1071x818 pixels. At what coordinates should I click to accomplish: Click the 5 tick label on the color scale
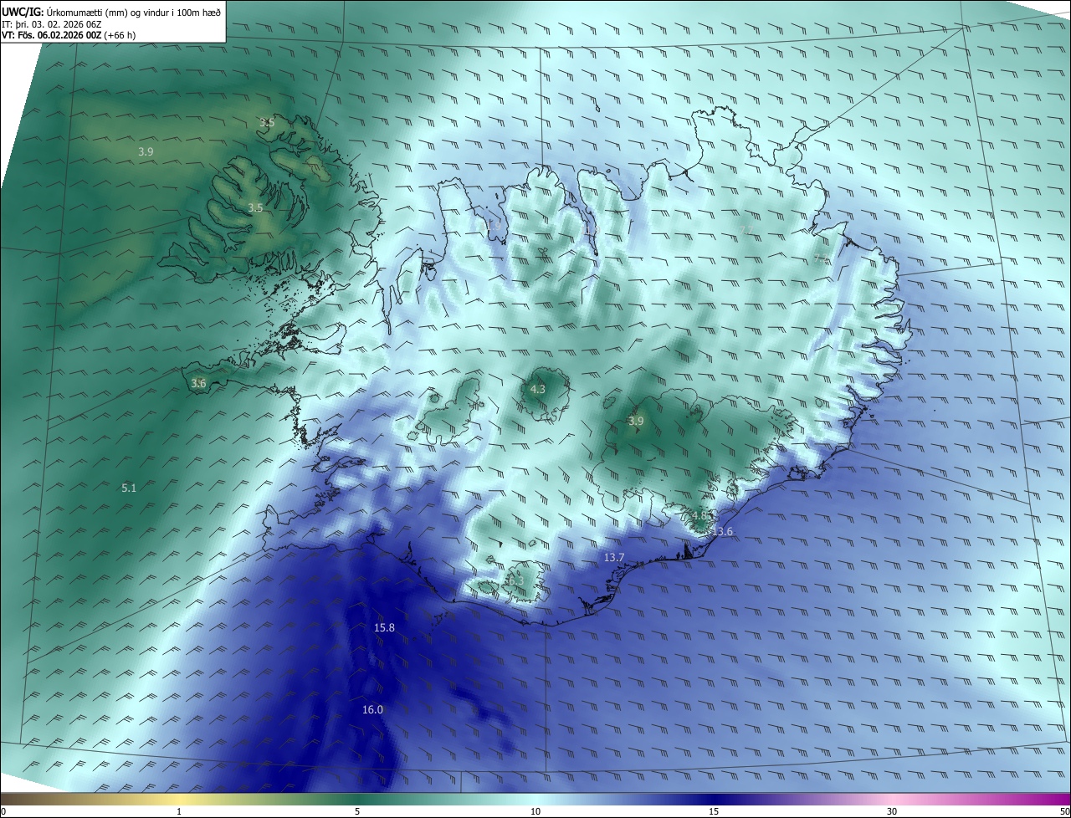pyautogui.click(x=357, y=811)
